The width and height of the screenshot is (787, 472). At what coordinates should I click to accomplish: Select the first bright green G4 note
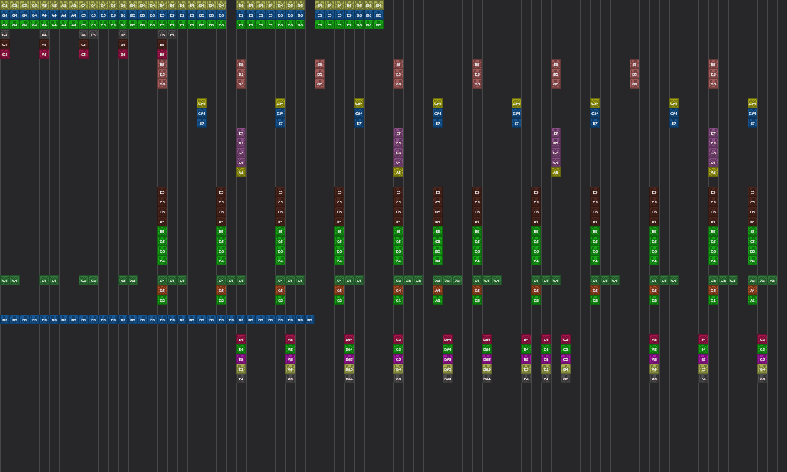click(5, 25)
